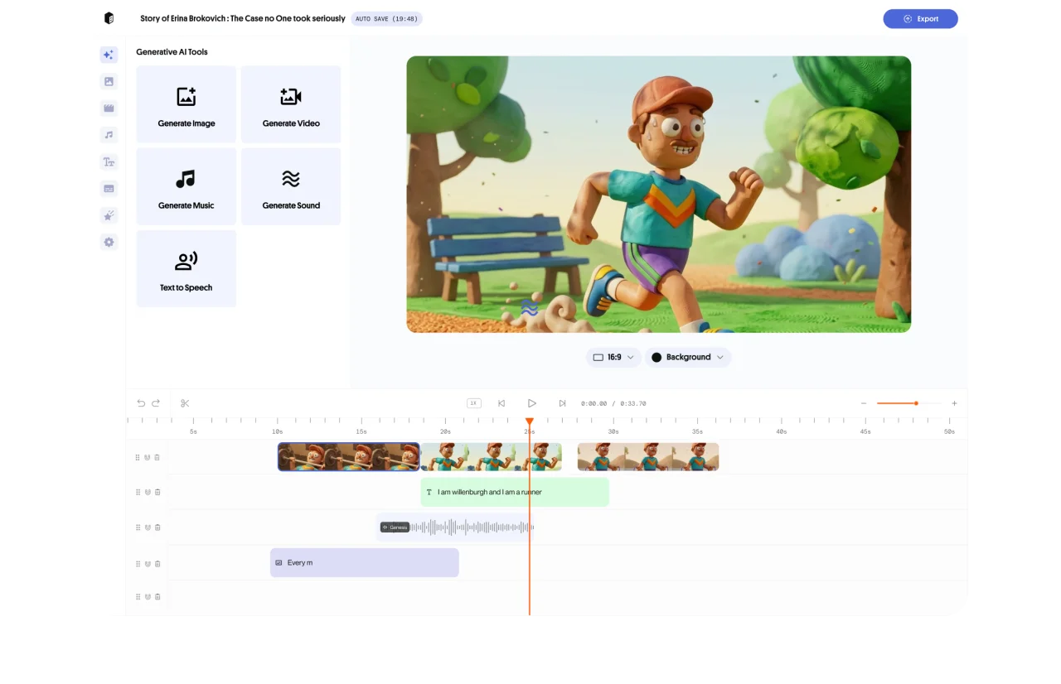Click the app logo icon
The image size is (1061, 684).
coord(109,18)
